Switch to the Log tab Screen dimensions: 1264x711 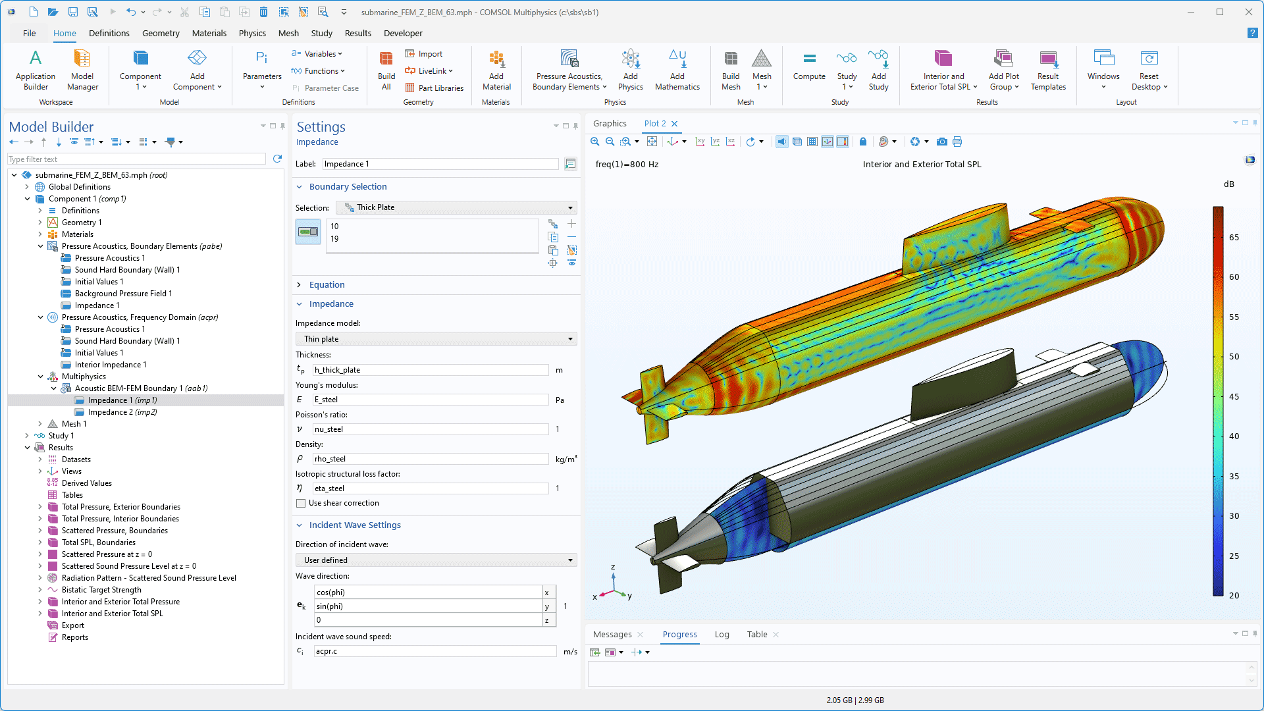[x=722, y=635]
